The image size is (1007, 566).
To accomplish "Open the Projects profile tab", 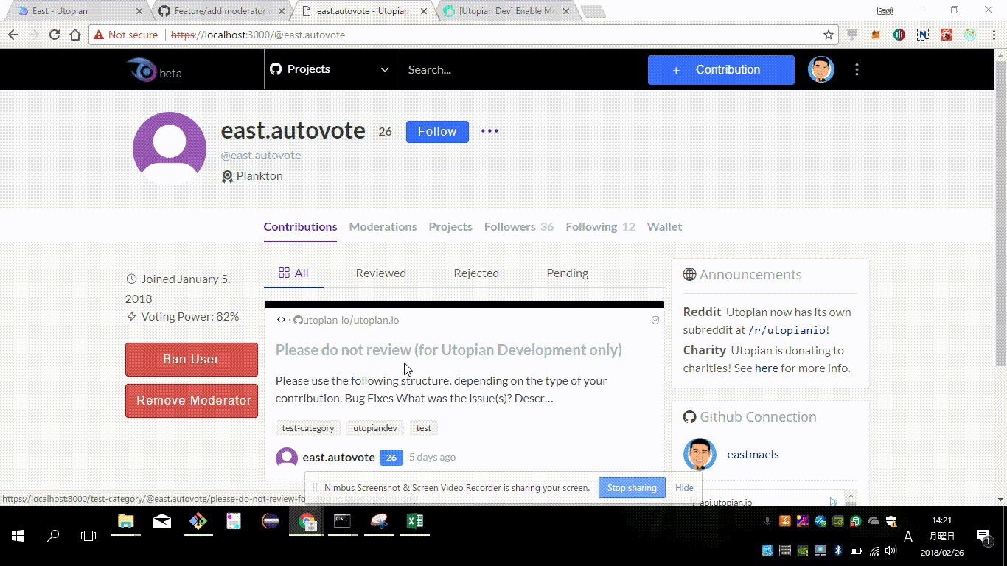I will coord(450,227).
